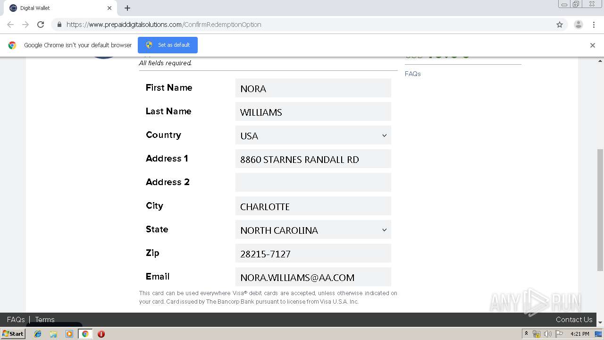Screen dimensions: 604x340
Task: Click the Zip field containing 28215-7127
Action: coord(313,254)
